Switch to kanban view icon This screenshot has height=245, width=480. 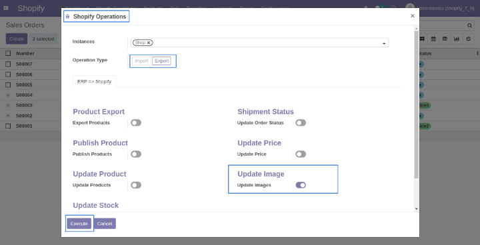click(422, 39)
